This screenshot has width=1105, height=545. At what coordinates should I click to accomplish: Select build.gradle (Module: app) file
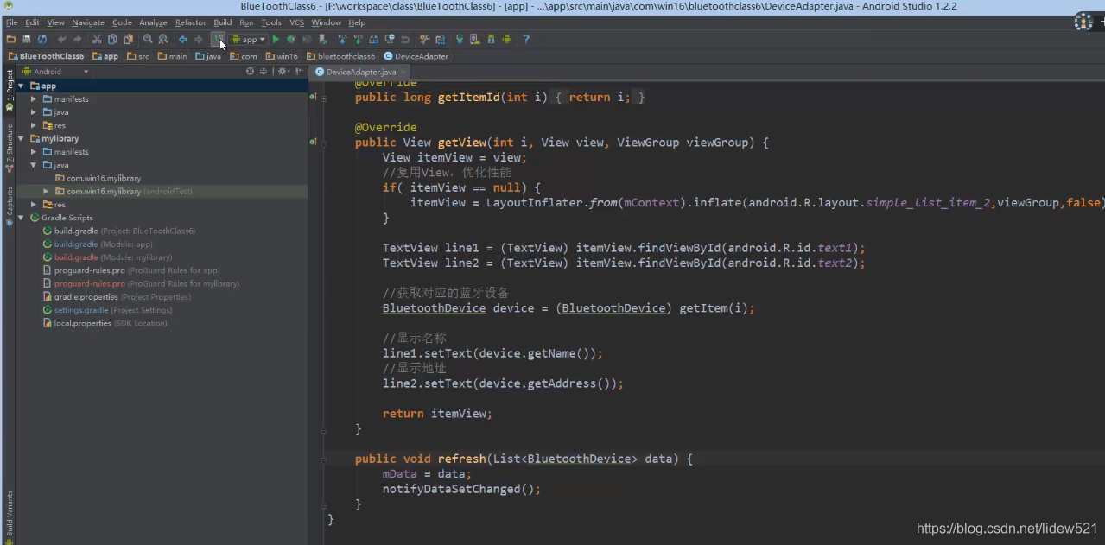[98, 244]
